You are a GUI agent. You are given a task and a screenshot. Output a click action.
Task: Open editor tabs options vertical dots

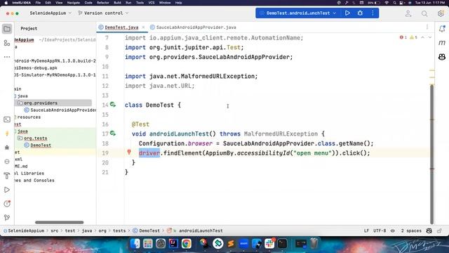click(x=427, y=27)
